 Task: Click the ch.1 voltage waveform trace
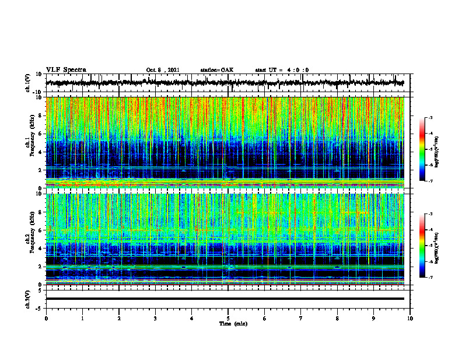click(225, 83)
